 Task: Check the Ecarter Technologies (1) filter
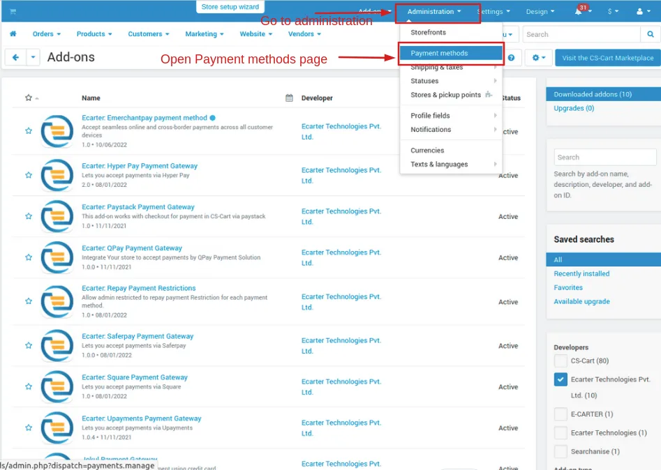click(560, 433)
